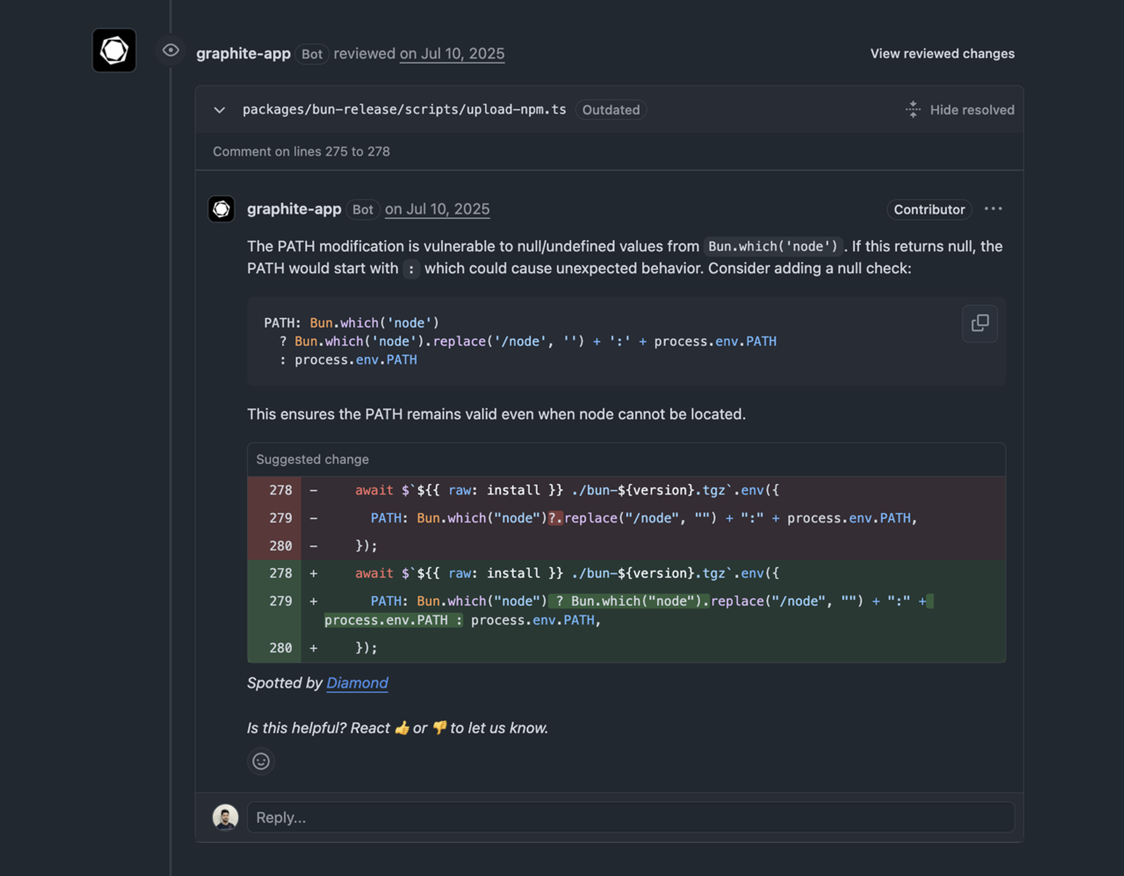The width and height of the screenshot is (1124, 876).
Task: Click the Outdated label
Action: pos(611,110)
